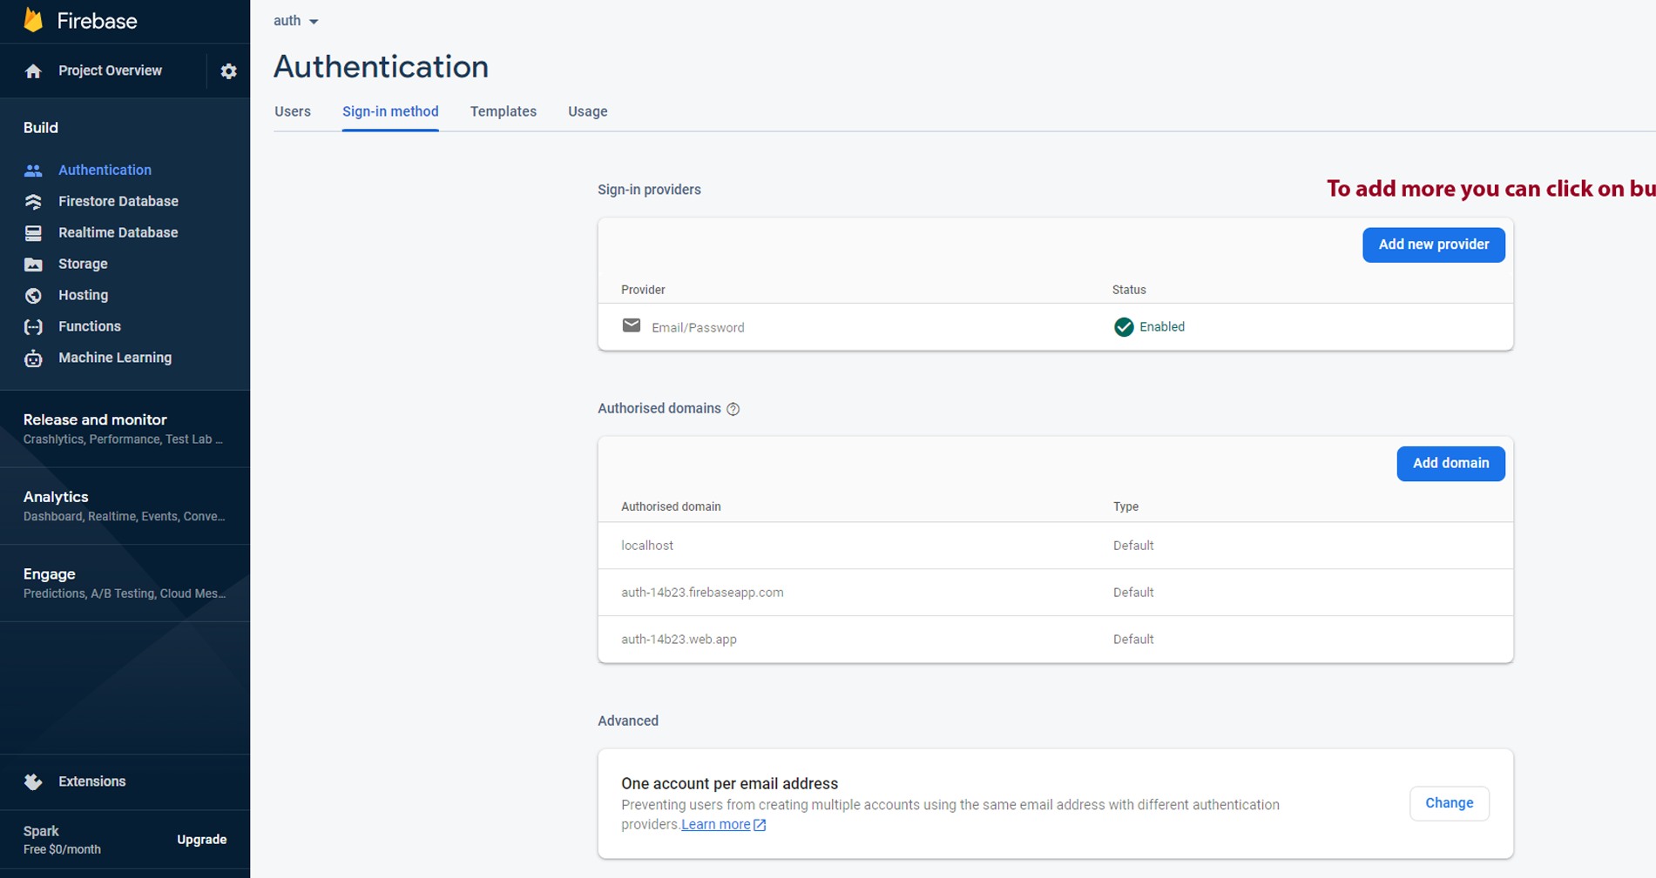Select the Storage folder icon

coord(33,265)
